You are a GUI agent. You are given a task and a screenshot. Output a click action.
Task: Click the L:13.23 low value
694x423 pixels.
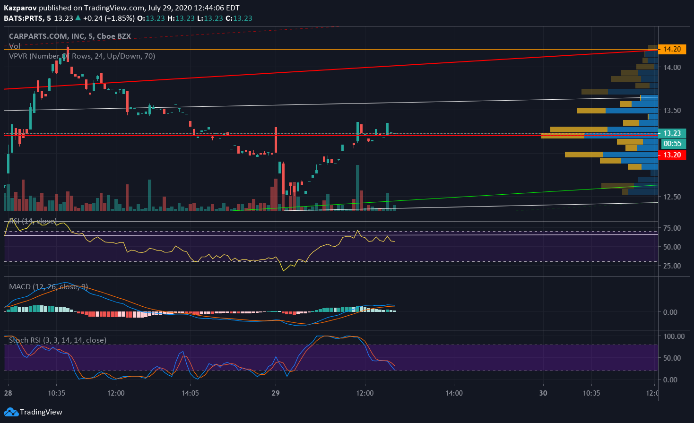click(210, 18)
